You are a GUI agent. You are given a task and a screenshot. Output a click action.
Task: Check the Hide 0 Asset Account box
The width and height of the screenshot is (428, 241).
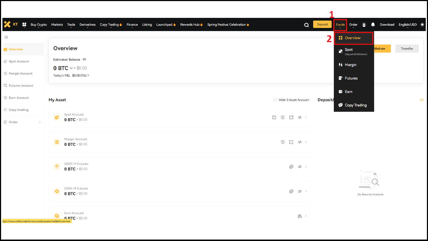pyautogui.click(x=275, y=100)
